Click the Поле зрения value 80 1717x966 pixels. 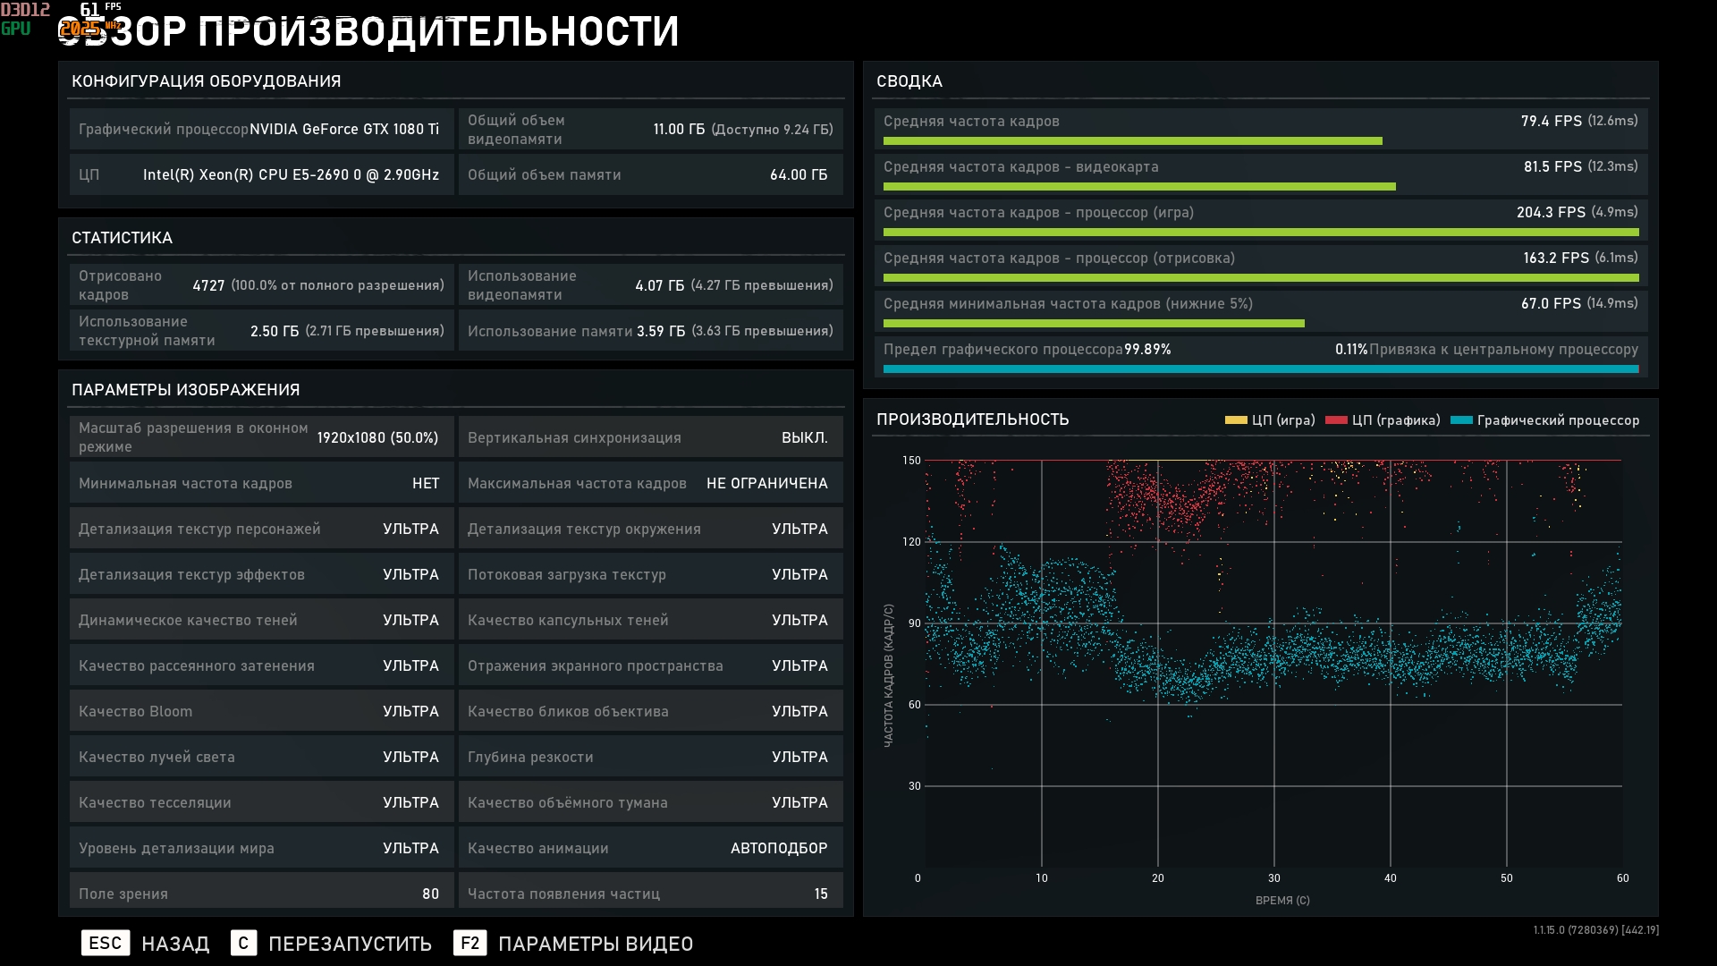[x=430, y=894]
